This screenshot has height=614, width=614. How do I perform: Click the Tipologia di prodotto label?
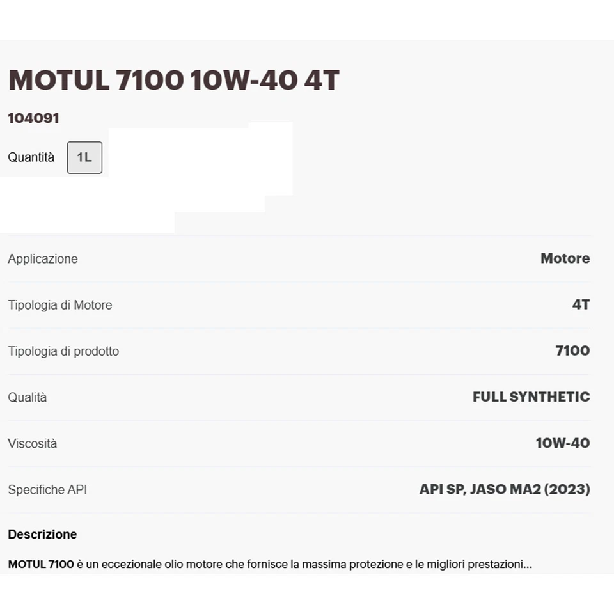[x=63, y=350]
